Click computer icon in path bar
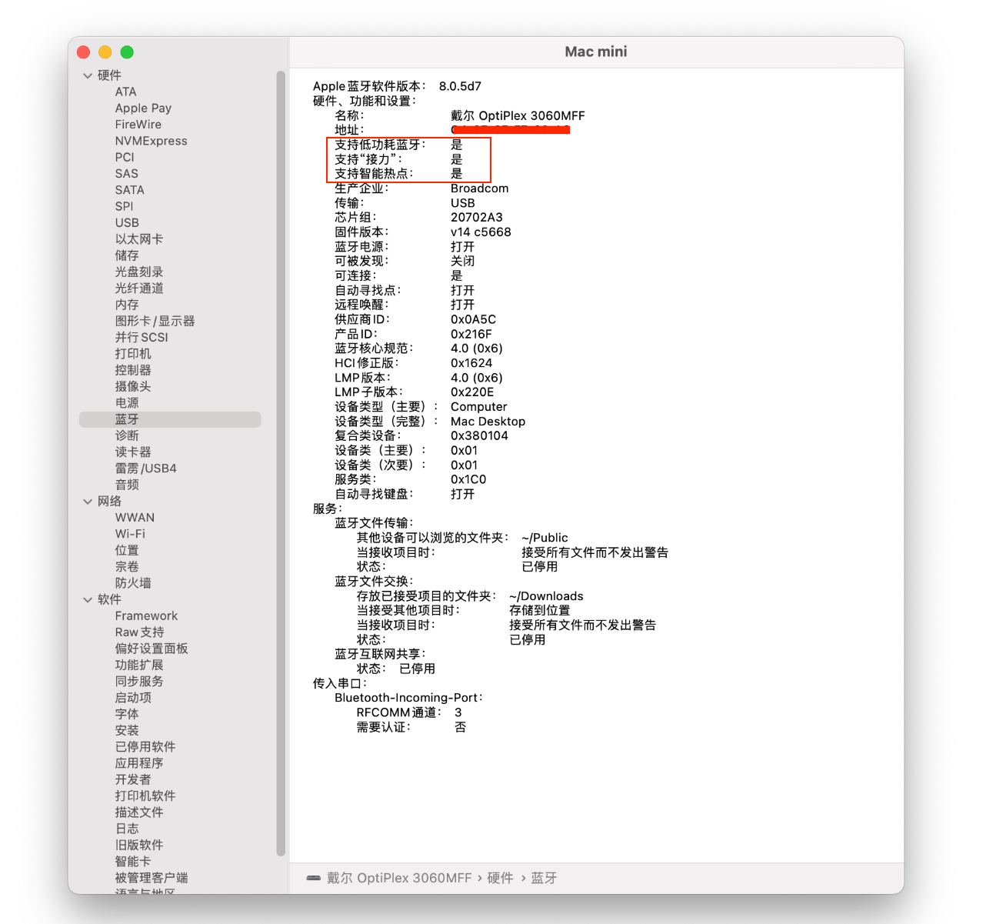 pos(313,878)
